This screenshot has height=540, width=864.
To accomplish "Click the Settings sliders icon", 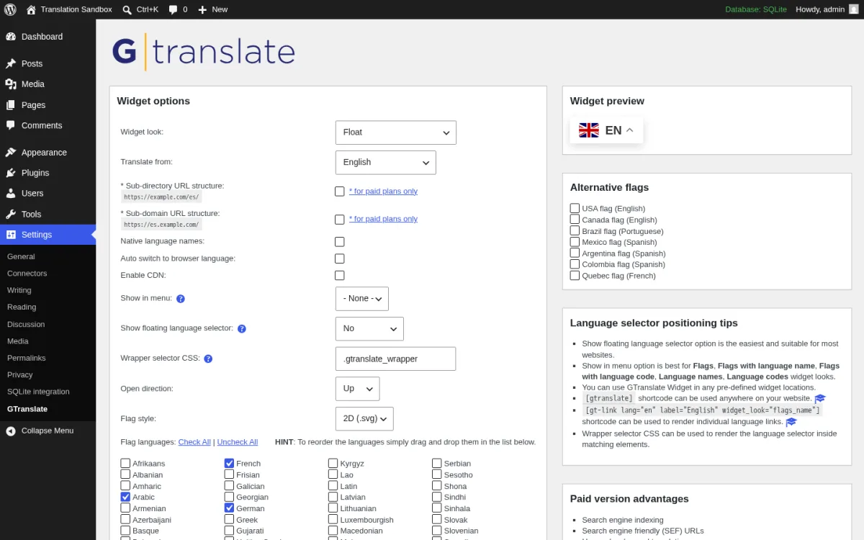I will pos(11,235).
